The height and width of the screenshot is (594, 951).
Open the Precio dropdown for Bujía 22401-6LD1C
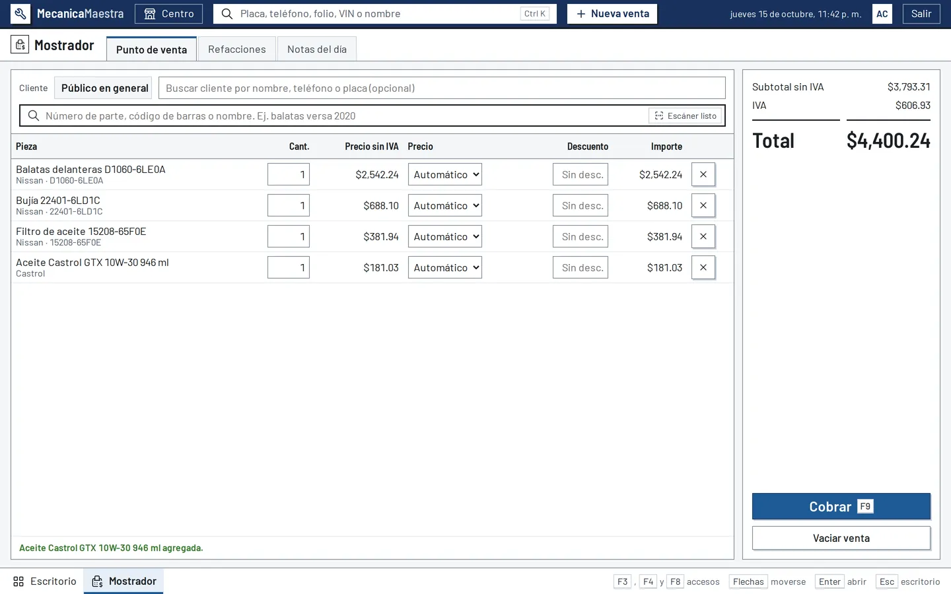[445, 205]
